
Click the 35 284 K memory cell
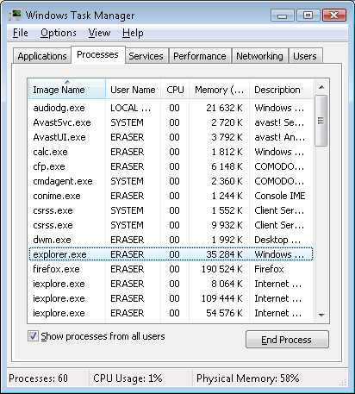click(x=224, y=254)
